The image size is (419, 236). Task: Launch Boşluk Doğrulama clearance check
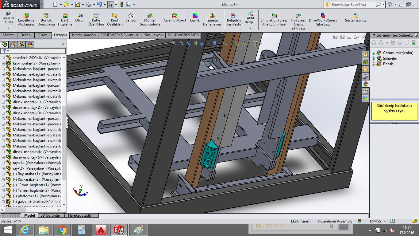point(46,20)
